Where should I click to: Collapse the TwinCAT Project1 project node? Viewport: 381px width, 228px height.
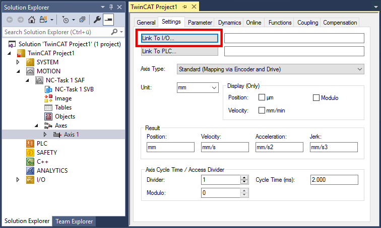pyautogui.click(x=9, y=53)
